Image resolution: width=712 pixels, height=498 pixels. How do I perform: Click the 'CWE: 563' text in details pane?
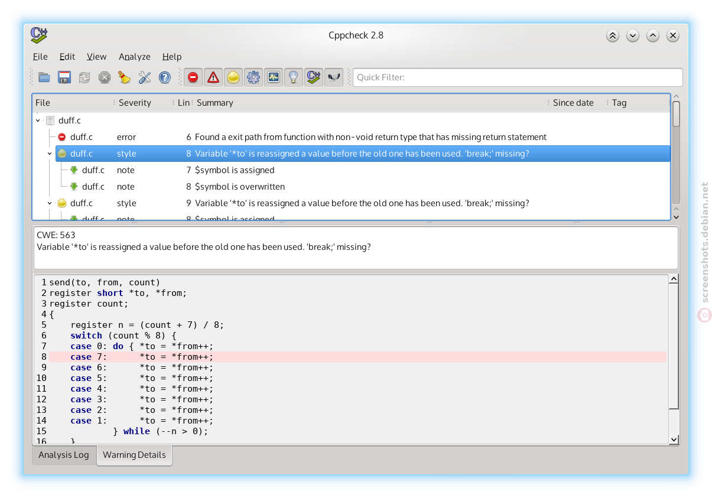point(56,235)
